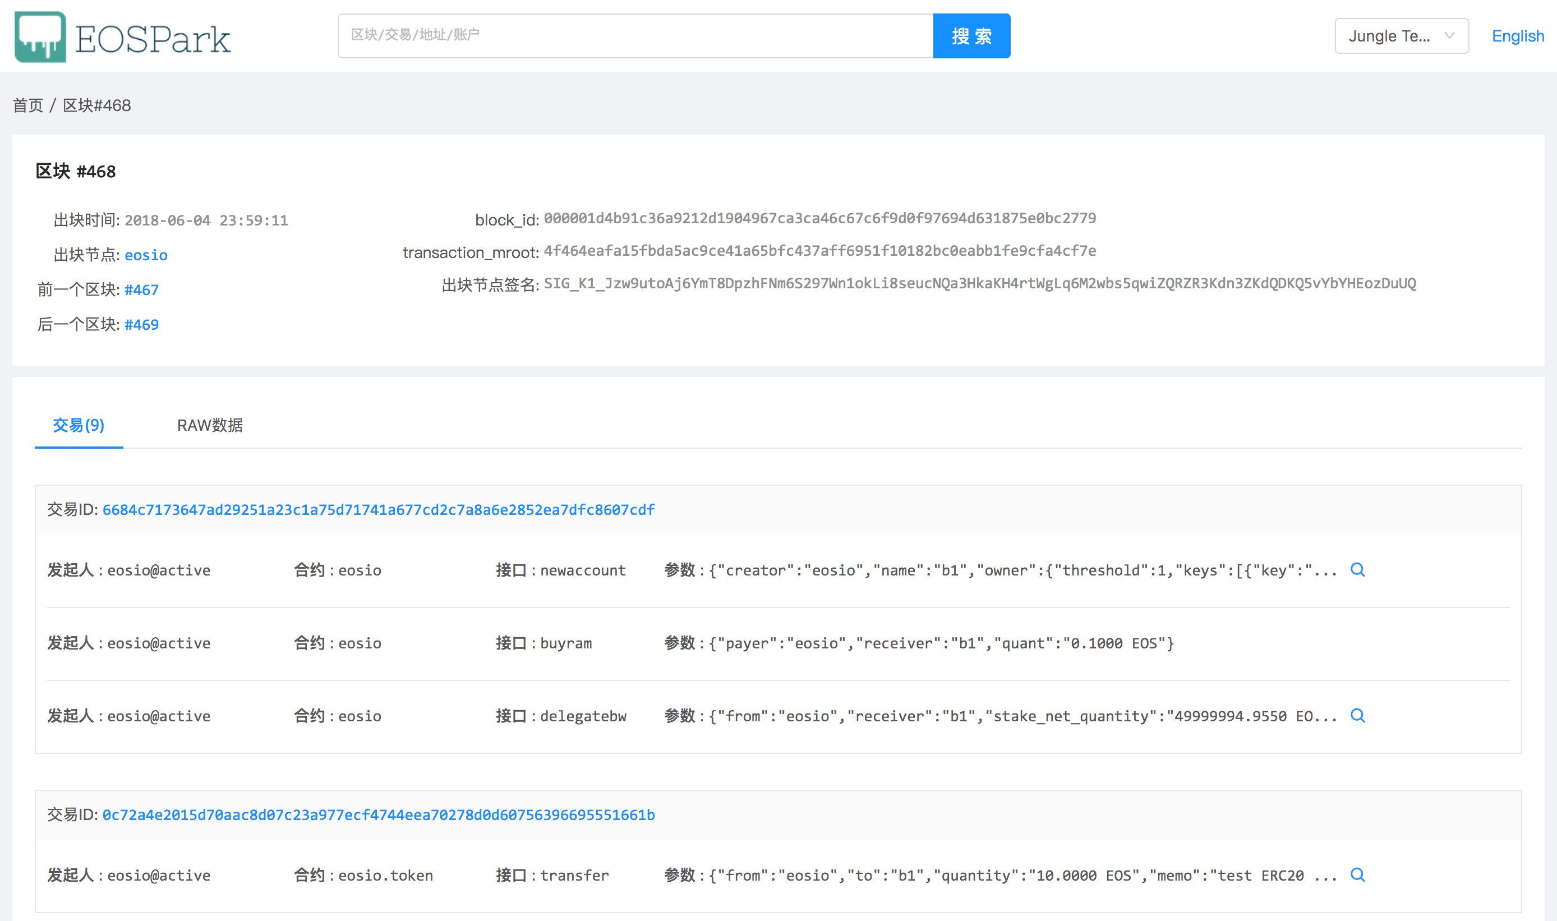The height and width of the screenshot is (921, 1557).
Task: Open previous block #467
Action: point(141,290)
